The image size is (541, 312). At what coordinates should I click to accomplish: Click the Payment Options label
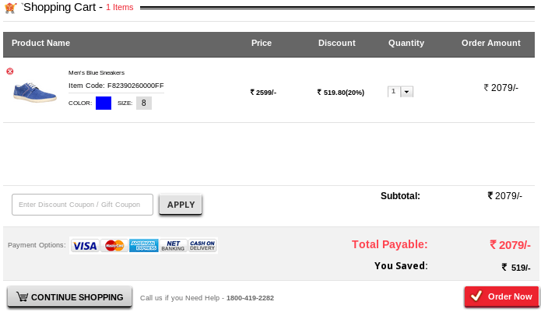(x=37, y=245)
